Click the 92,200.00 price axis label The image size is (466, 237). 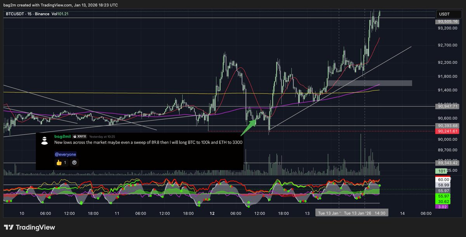pyautogui.click(x=447, y=63)
